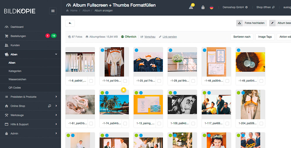The width and height of the screenshot is (291, 148).
Task: Check the box for -1-74_pa54rb
Action: (125, 124)
